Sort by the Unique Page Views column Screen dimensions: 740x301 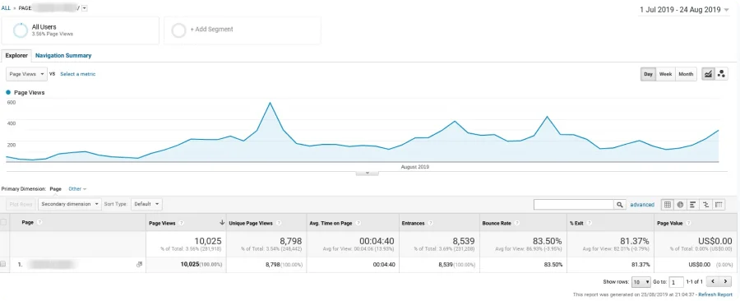[251, 223]
